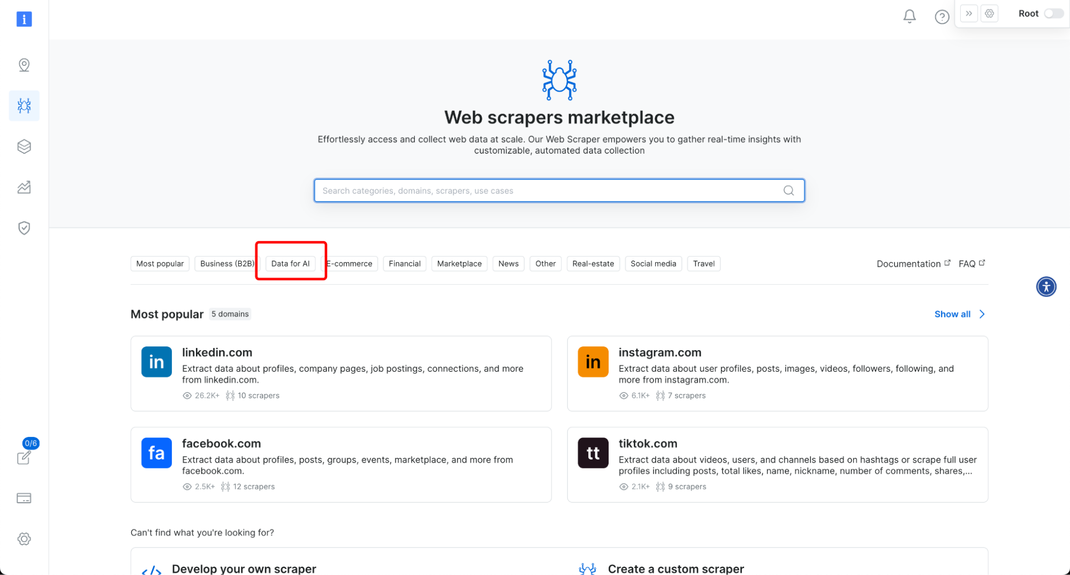Image resolution: width=1070 pixels, height=575 pixels.
Task: Select the web scraper spider sidebar icon
Action: pos(24,105)
